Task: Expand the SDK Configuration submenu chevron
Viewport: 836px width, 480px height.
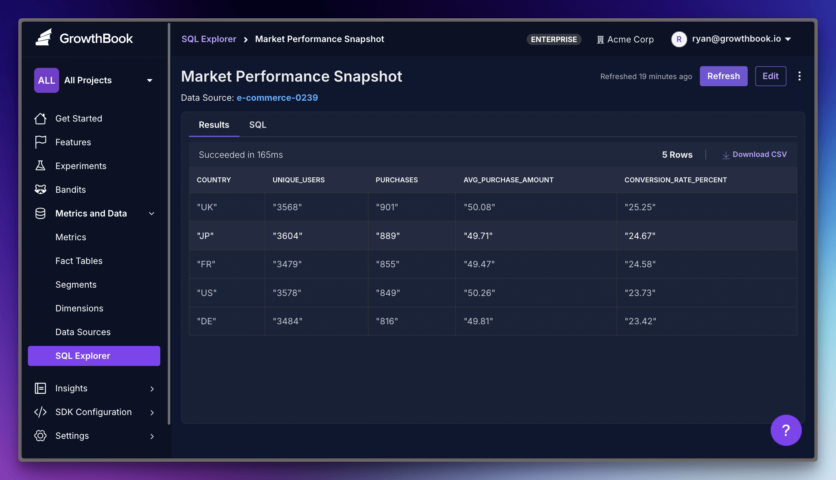Action: (x=152, y=412)
